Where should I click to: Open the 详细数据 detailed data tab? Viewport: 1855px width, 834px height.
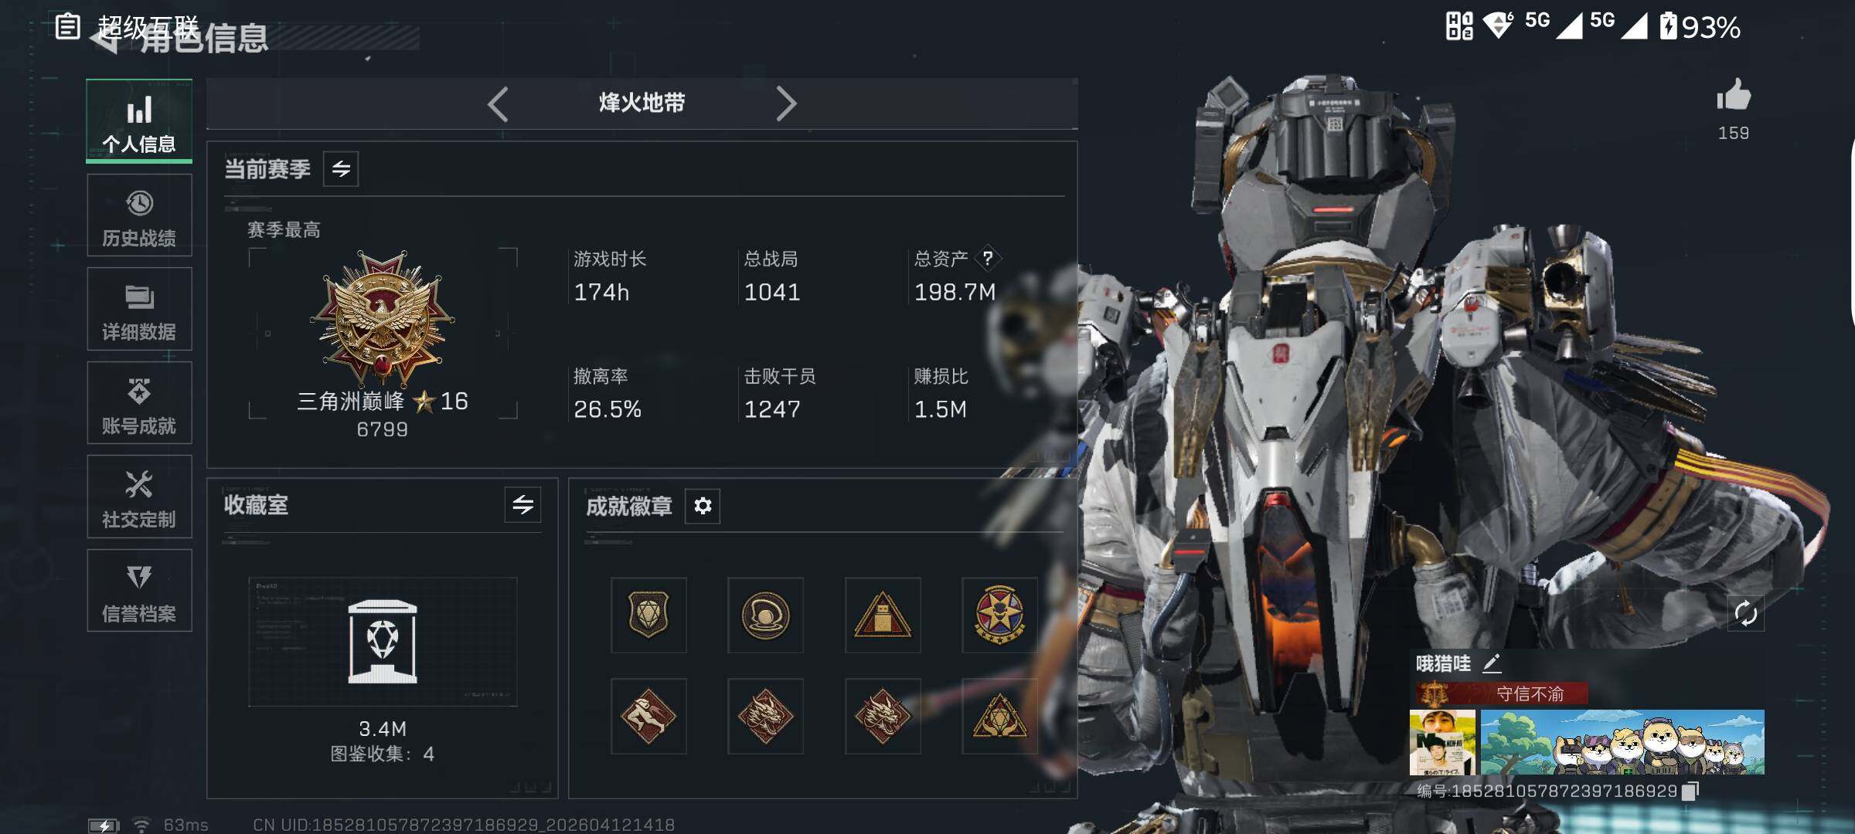click(x=139, y=309)
